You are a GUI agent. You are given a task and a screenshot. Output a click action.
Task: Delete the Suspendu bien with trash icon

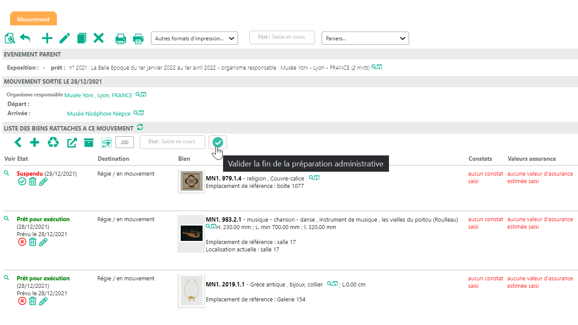tap(32, 182)
